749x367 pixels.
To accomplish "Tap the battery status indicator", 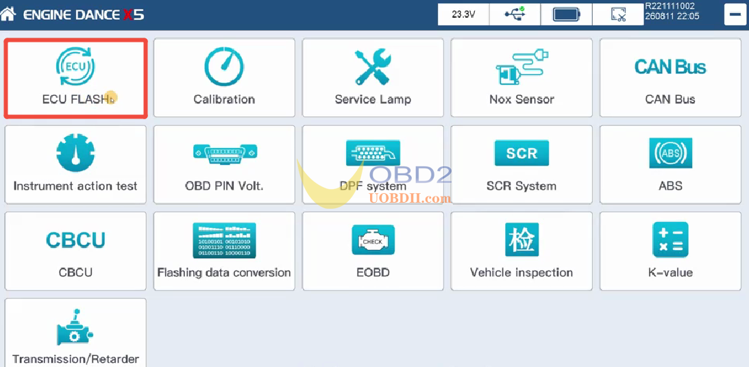I will point(567,14).
